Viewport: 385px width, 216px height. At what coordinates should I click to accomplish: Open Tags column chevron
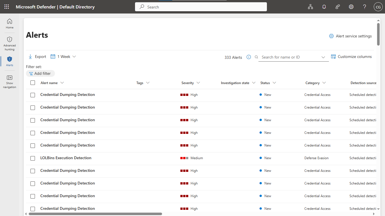point(148,83)
